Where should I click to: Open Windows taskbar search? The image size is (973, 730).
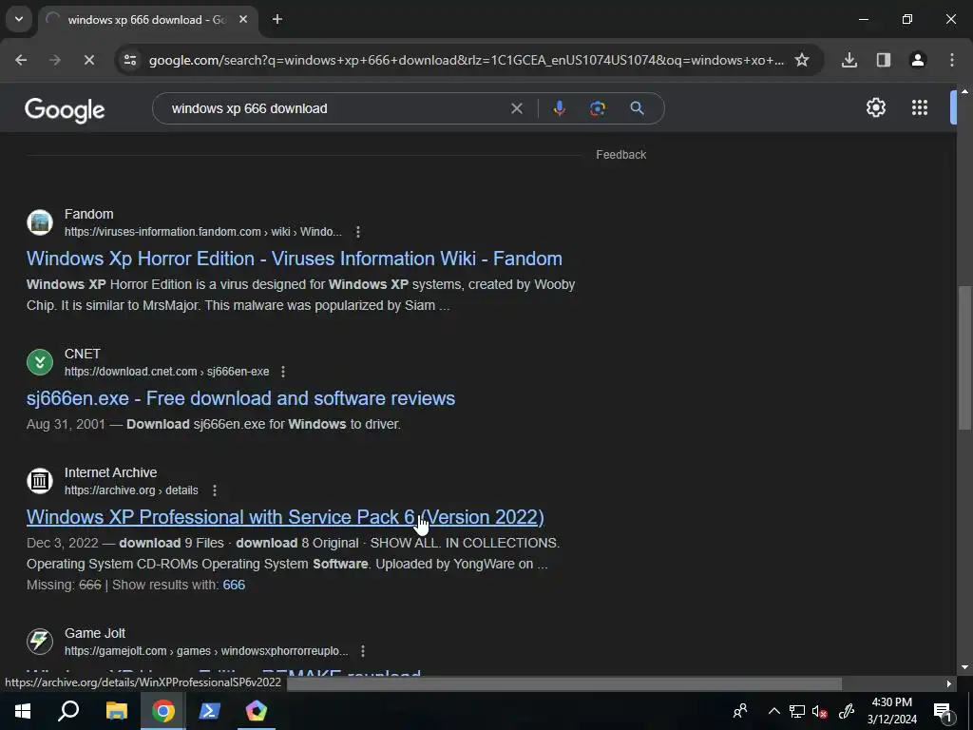pyautogui.click(x=68, y=711)
